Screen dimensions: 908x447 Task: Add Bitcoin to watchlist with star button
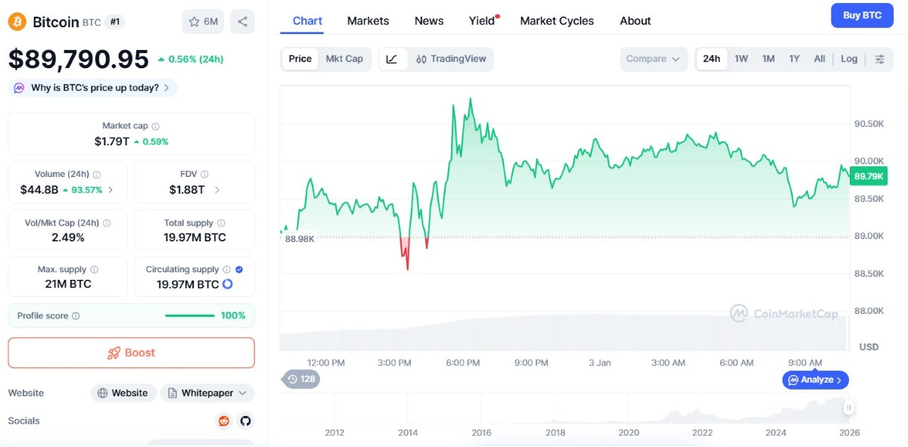203,22
